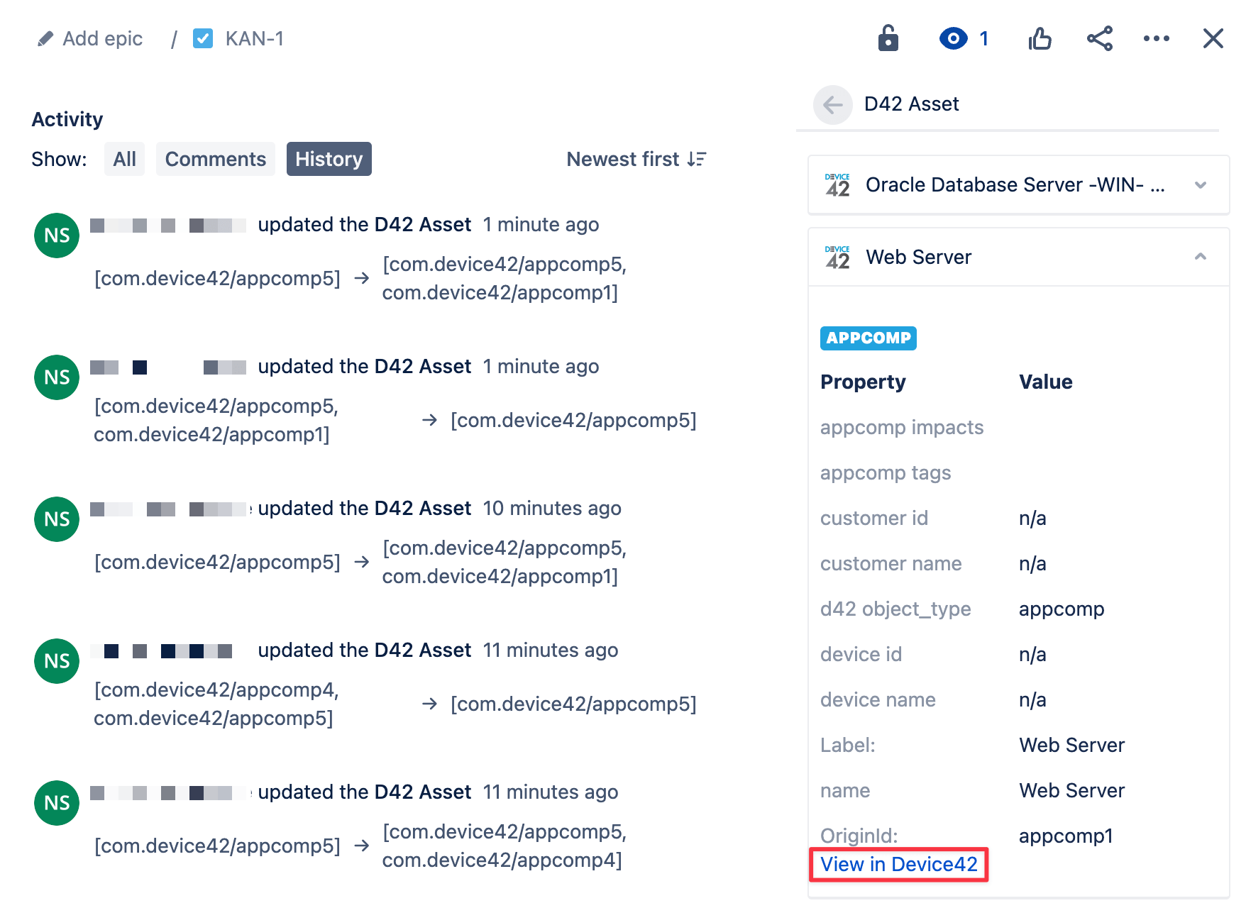Show All activity entries

(124, 159)
